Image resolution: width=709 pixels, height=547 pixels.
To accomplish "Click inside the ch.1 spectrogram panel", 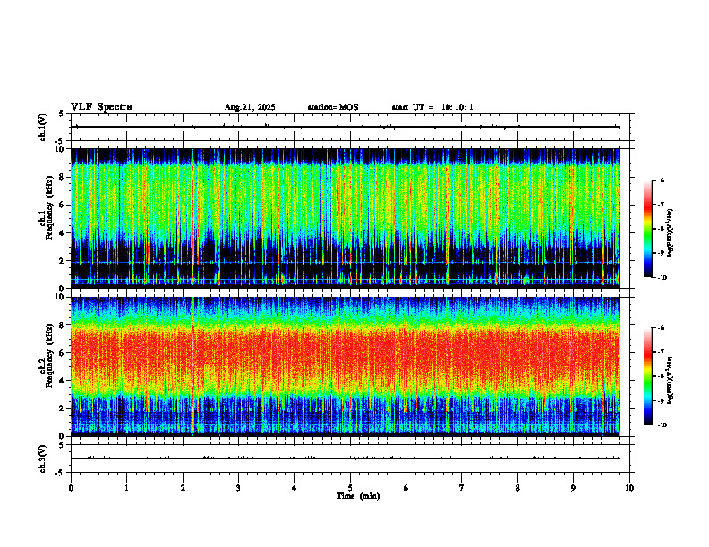I will [x=346, y=218].
